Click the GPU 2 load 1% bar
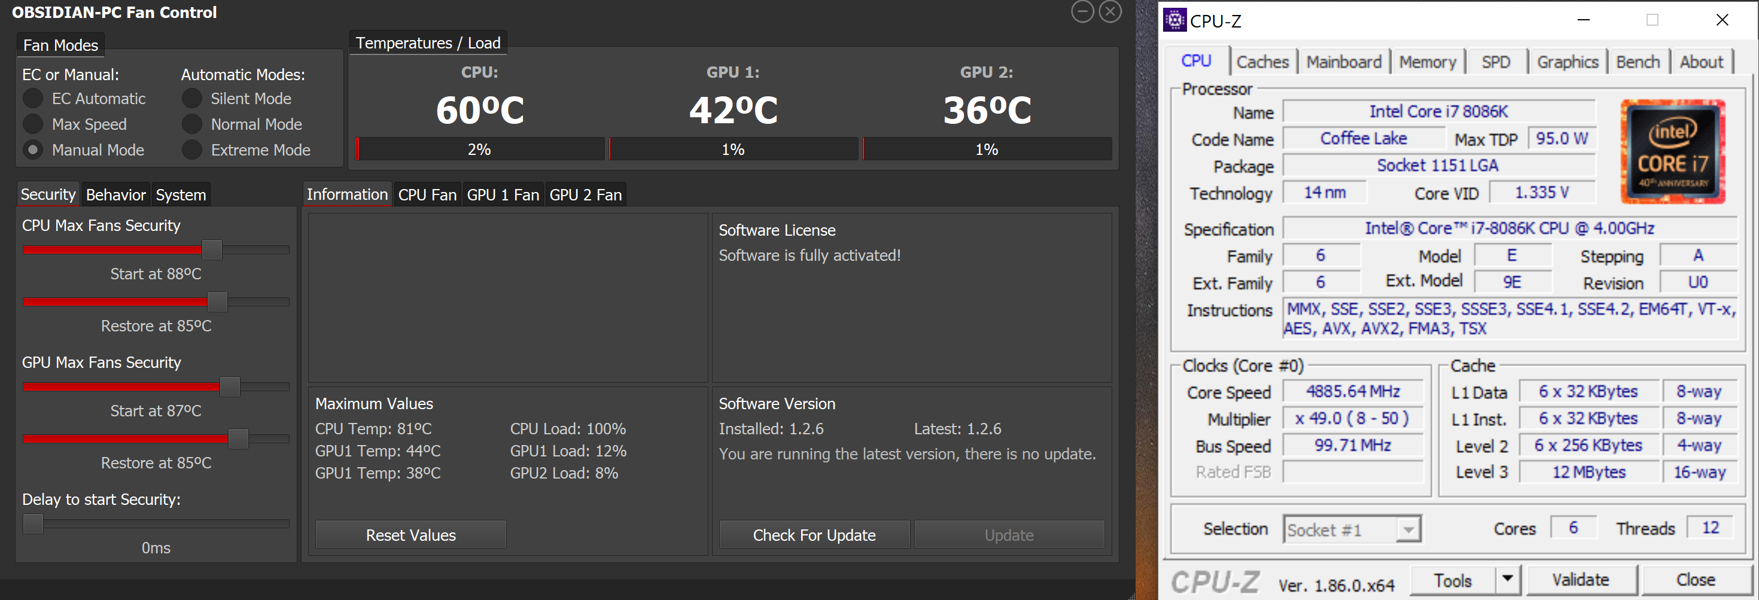The height and width of the screenshot is (600, 1759). coord(987,149)
